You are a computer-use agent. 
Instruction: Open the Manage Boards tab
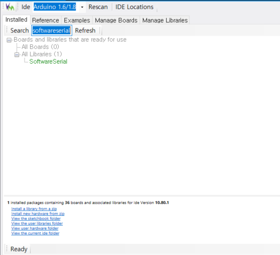tap(116, 20)
